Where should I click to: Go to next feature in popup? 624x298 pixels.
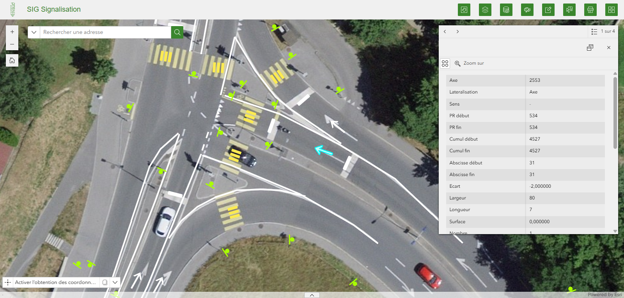457,32
